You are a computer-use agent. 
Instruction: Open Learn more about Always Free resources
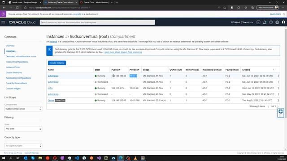tap(122, 52)
